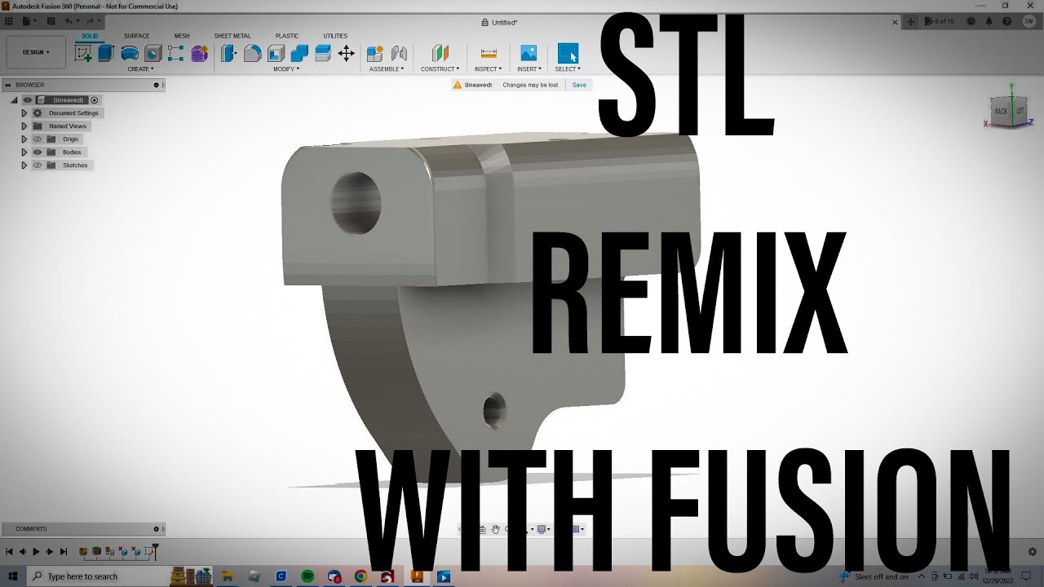Expand the Bodies folder node
This screenshot has height=587, width=1044.
pyautogui.click(x=24, y=152)
